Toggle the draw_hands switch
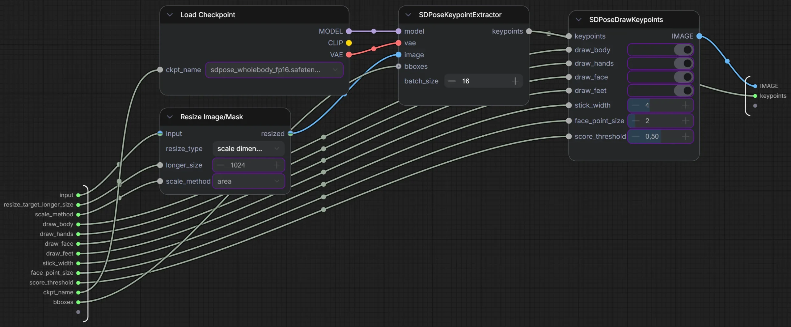The image size is (791, 327). pyautogui.click(x=683, y=63)
